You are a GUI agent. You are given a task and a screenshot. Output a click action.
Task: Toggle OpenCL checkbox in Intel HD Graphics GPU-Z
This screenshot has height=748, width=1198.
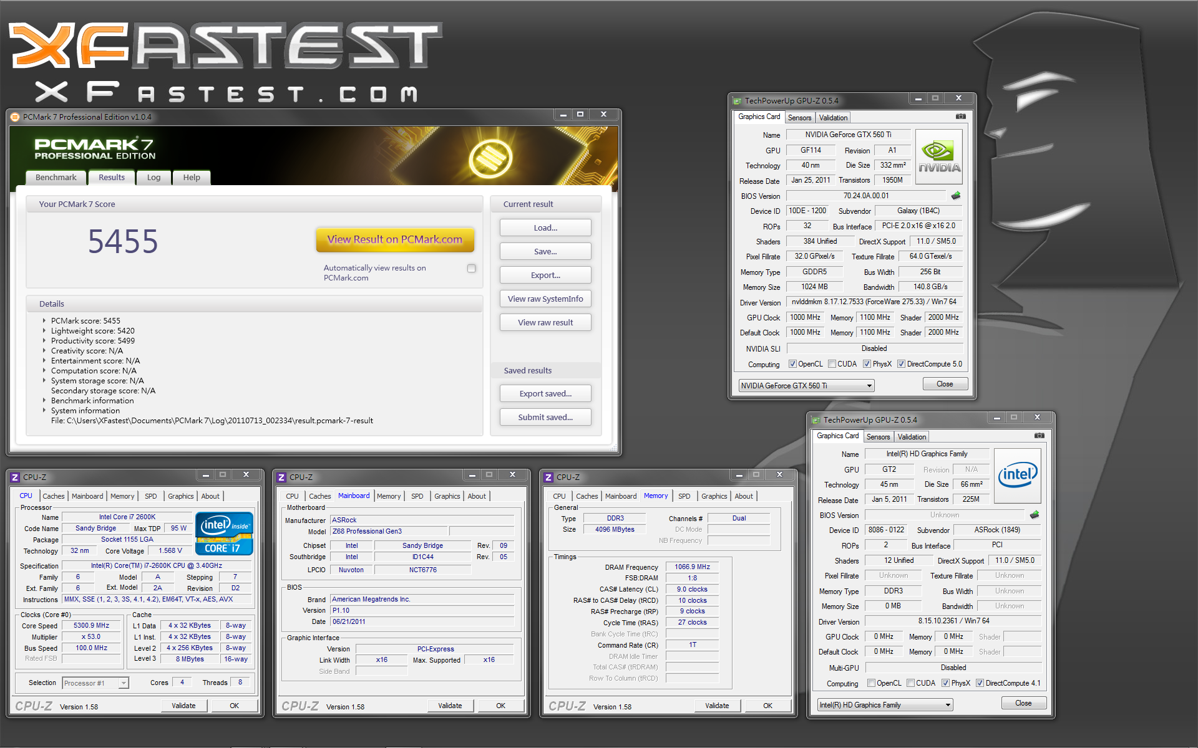[872, 683]
